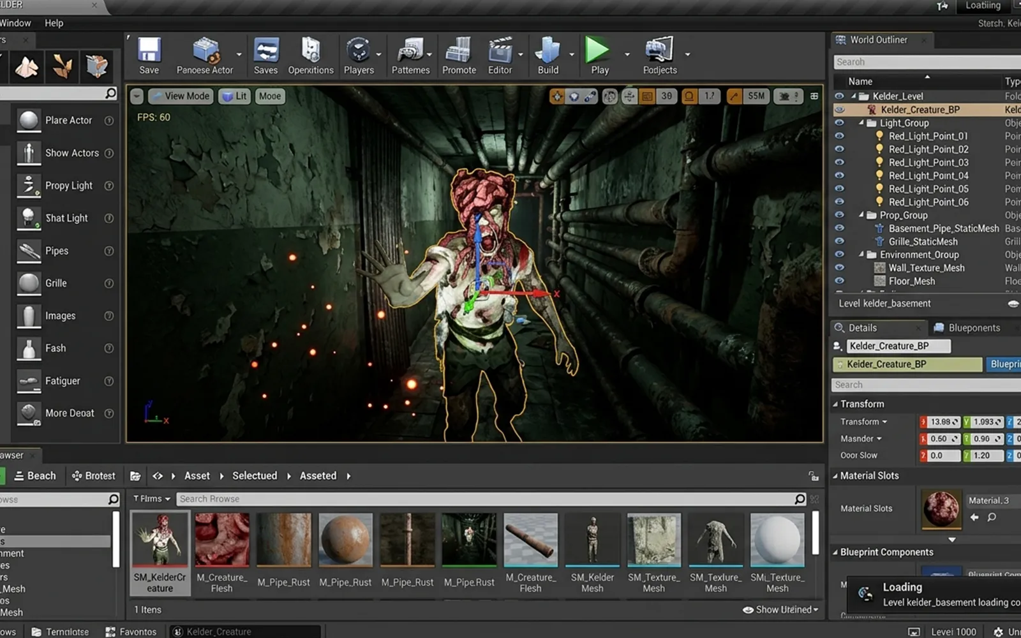Open the View Mode dropdown

pyautogui.click(x=181, y=96)
